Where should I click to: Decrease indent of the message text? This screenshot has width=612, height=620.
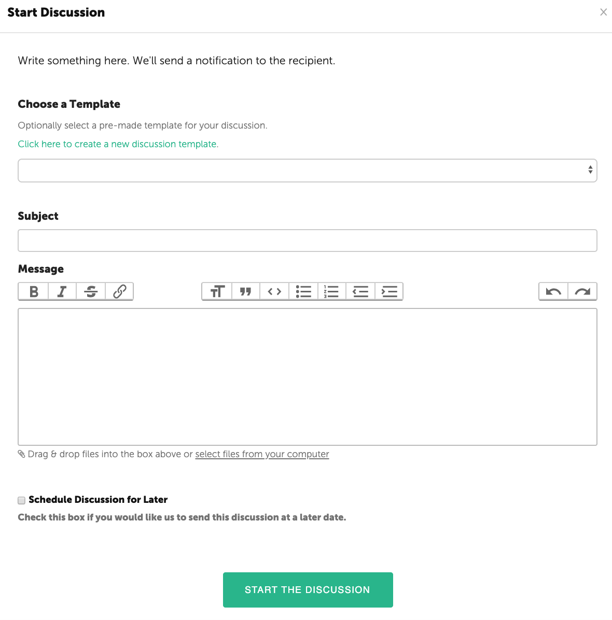click(360, 291)
